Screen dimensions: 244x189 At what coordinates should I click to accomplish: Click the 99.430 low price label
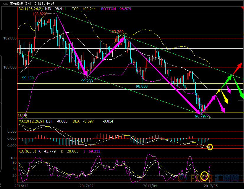(x=28, y=78)
